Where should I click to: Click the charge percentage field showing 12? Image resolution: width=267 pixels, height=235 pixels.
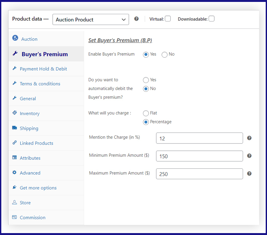pos(199,138)
